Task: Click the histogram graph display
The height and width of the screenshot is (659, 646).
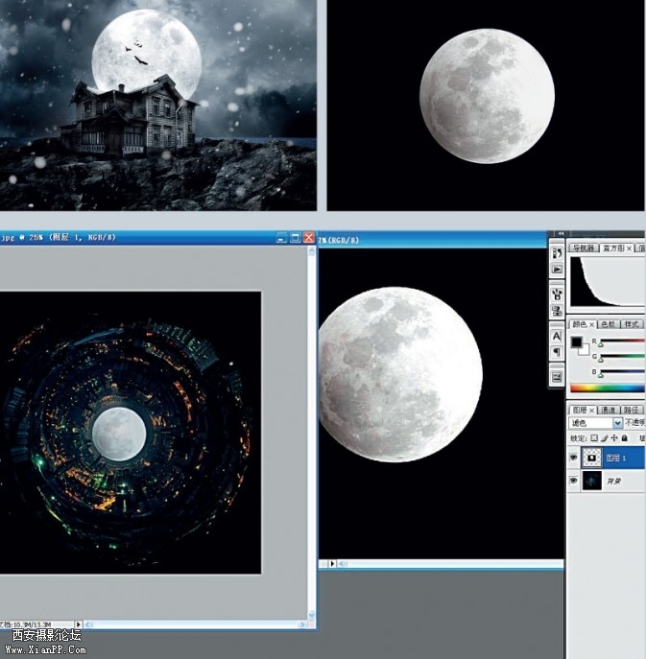Action: click(608, 281)
